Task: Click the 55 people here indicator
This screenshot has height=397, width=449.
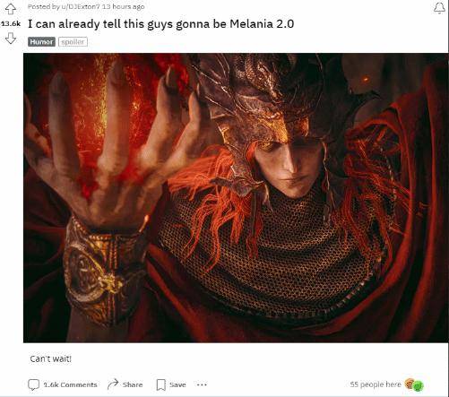Action: (376, 384)
